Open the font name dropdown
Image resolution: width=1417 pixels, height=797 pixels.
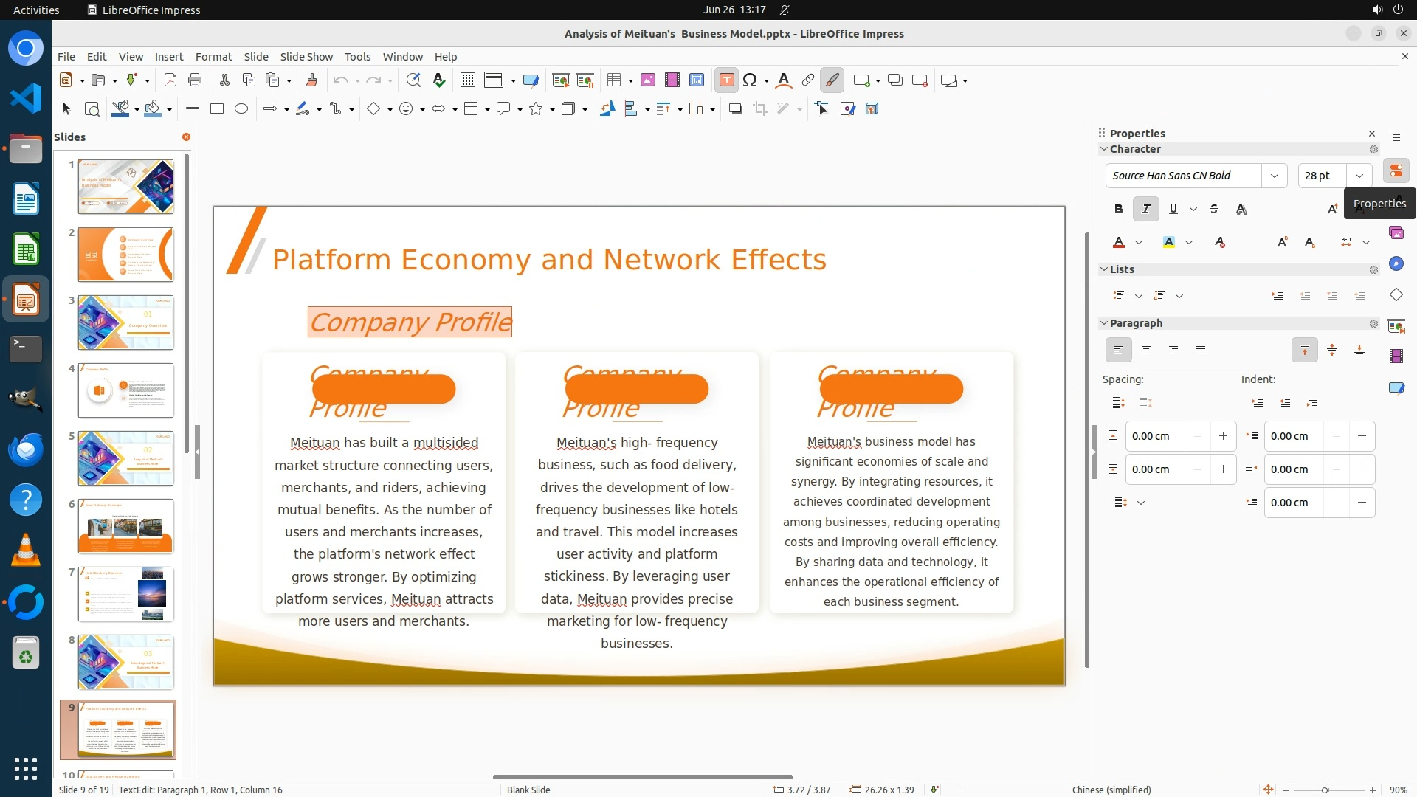pyautogui.click(x=1274, y=176)
